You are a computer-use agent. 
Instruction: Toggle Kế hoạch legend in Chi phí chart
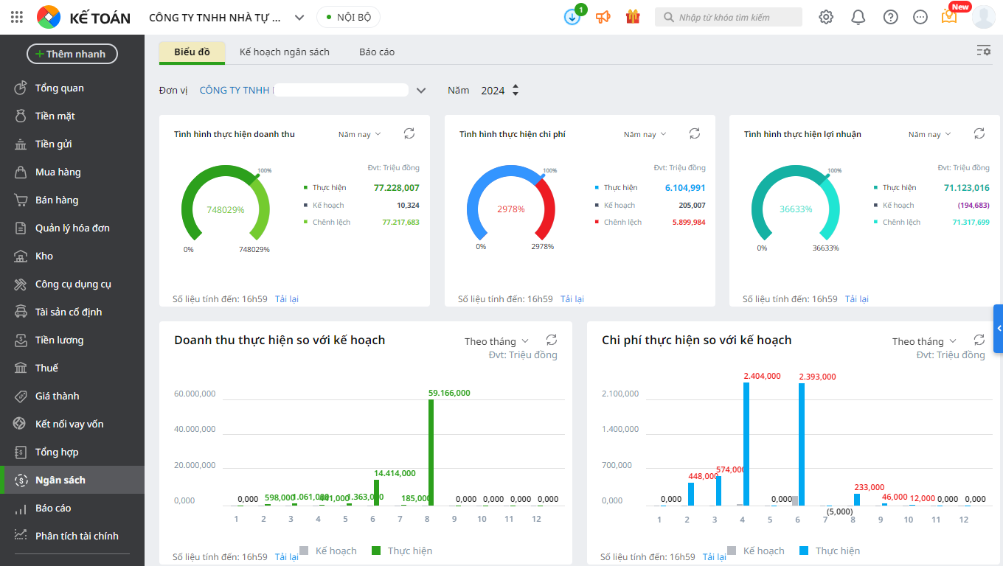tap(756, 551)
